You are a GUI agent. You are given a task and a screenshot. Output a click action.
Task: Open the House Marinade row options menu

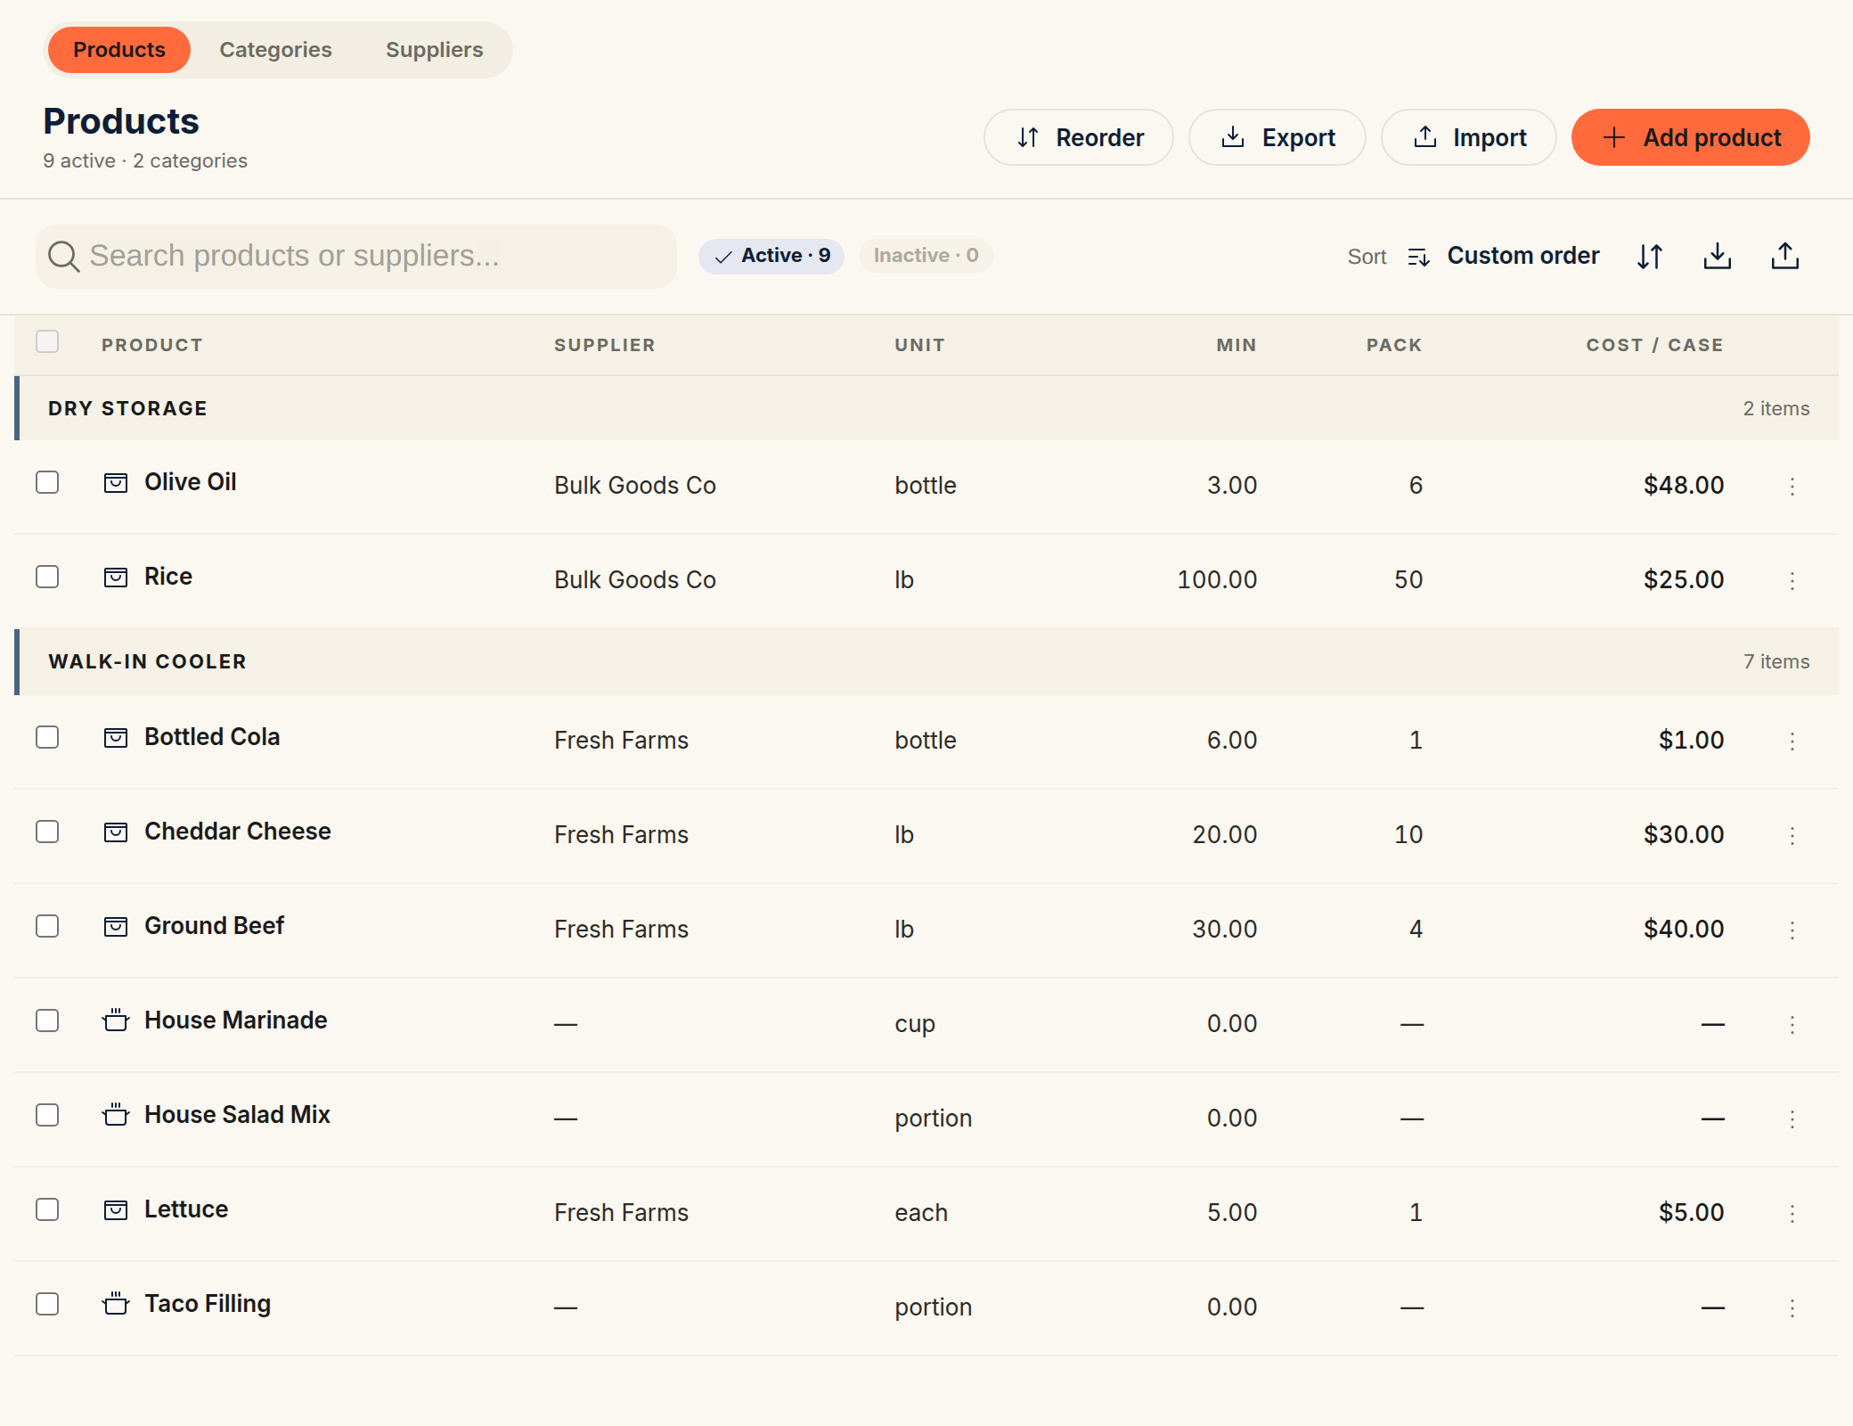(1792, 1024)
